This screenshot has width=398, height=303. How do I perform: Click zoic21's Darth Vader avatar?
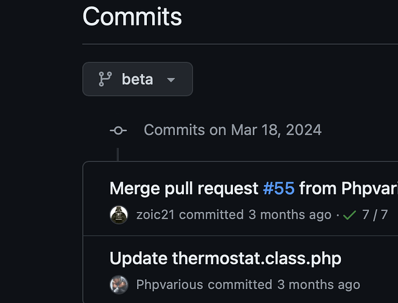pos(119,215)
